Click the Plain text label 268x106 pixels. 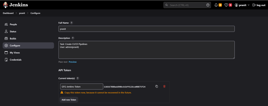(x=63, y=62)
